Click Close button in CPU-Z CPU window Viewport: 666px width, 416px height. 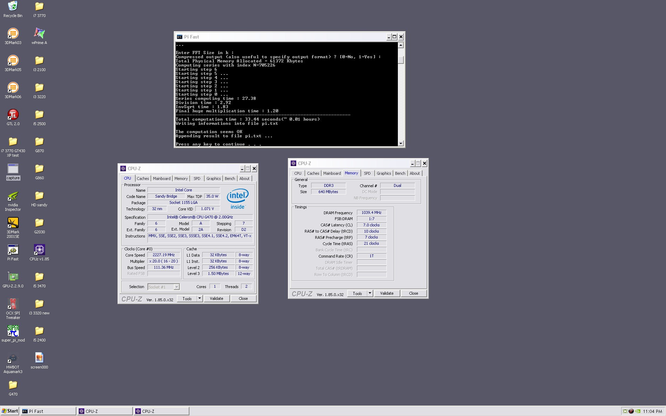point(243,298)
